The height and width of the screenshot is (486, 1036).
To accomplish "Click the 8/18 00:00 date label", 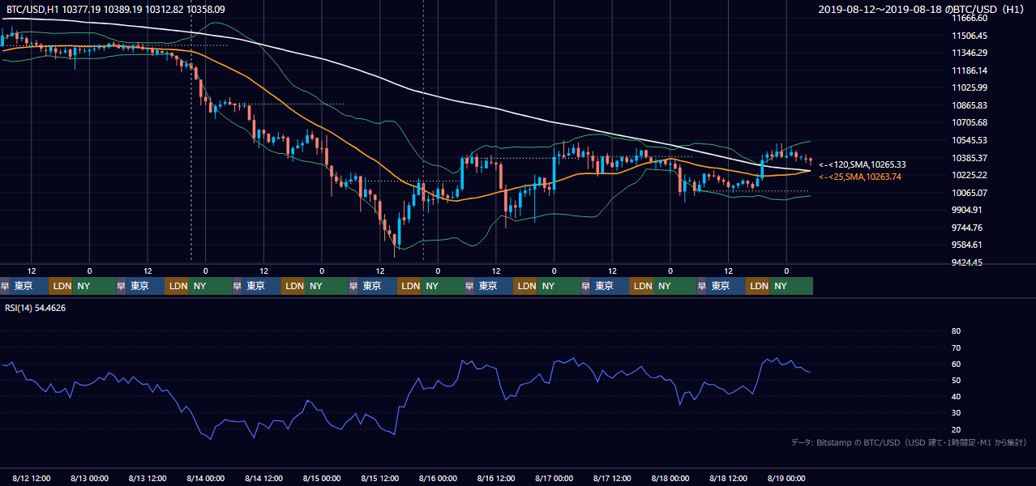I will [x=670, y=478].
